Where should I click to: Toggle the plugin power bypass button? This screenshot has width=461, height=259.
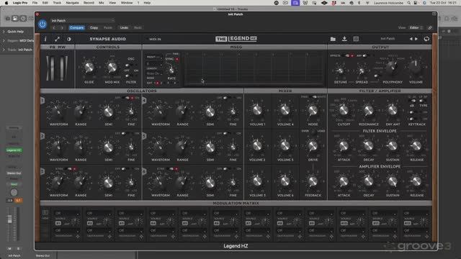42,24
